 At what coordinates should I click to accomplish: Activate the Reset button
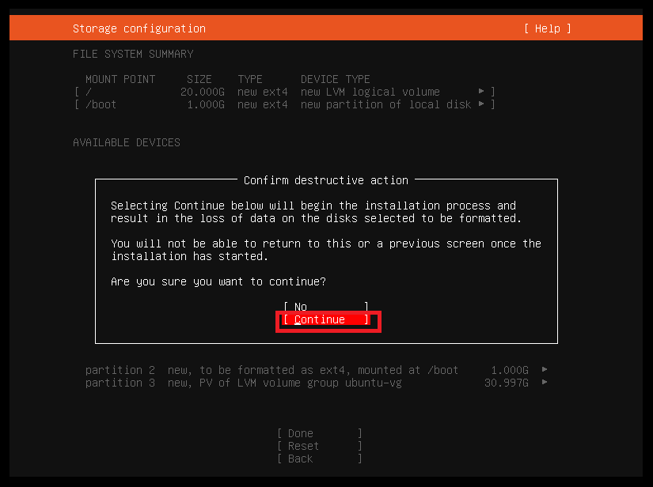click(319, 446)
